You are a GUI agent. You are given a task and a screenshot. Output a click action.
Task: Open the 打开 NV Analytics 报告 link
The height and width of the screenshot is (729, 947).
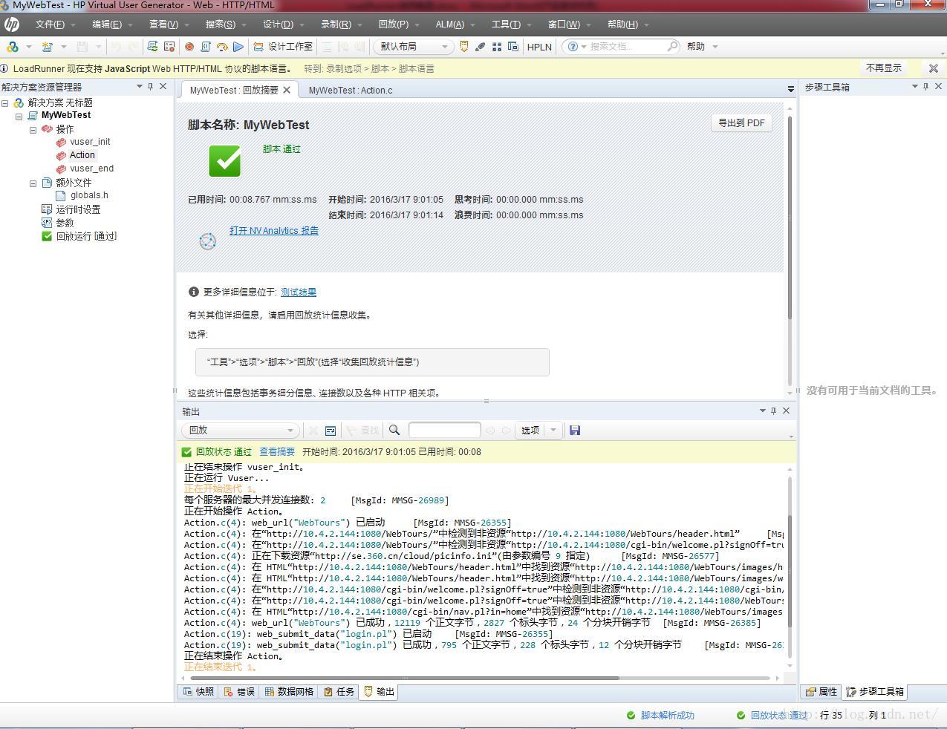tap(274, 231)
